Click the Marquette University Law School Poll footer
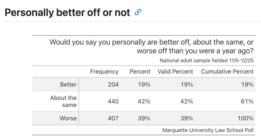Image resolution: width=261 pixels, height=140 pixels. [208, 130]
